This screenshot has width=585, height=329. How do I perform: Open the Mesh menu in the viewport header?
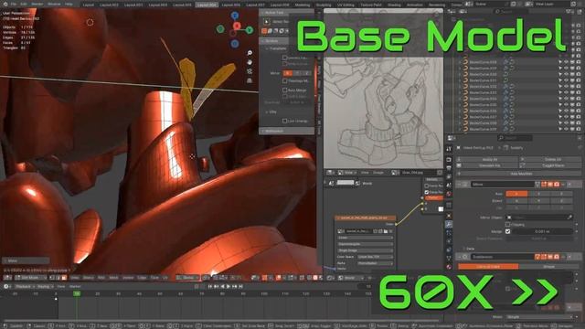[113, 278]
